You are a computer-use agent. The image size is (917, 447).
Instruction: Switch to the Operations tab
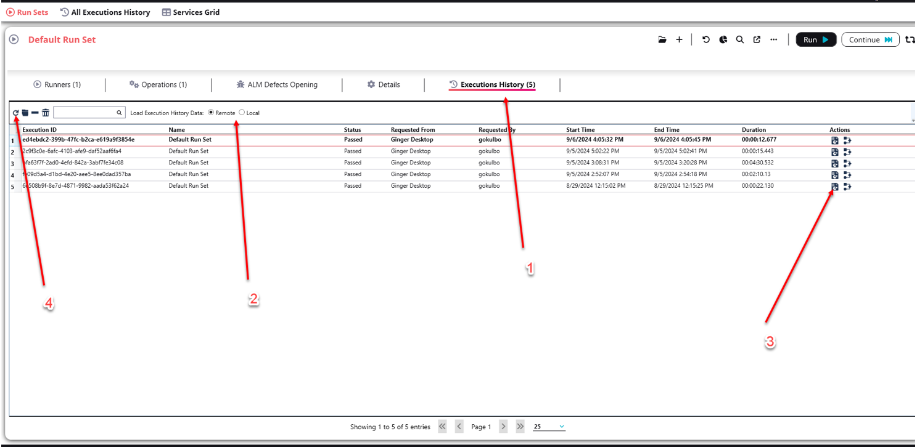click(x=158, y=84)
